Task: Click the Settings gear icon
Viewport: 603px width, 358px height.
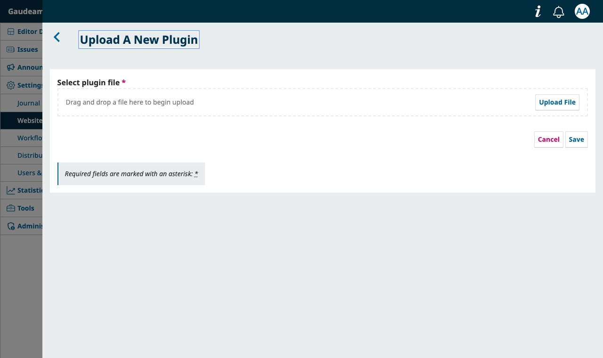Action: 11,85
